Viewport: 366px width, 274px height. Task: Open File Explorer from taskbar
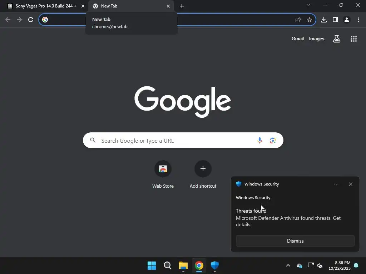click(183, 265)
